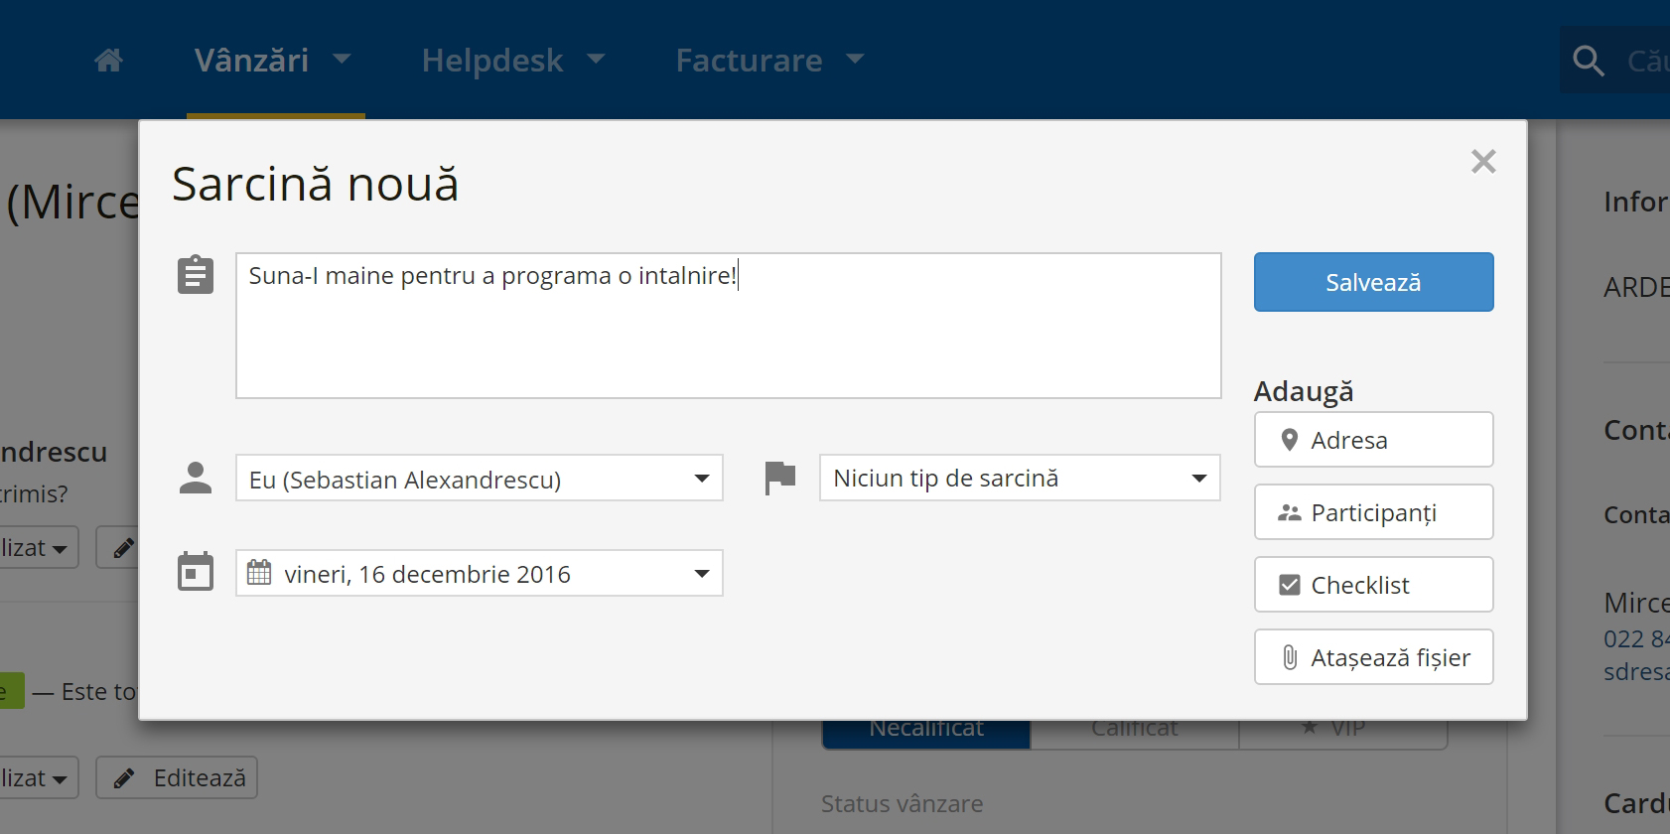Expand the Facturare menu

click(x=769, y=61)
